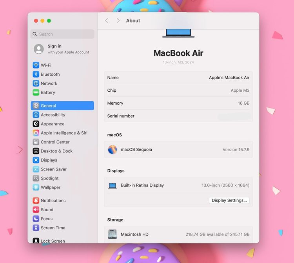Open the Bluetooth icon in sidebar
Screen dimensions: 294x263
click(36, 74)
